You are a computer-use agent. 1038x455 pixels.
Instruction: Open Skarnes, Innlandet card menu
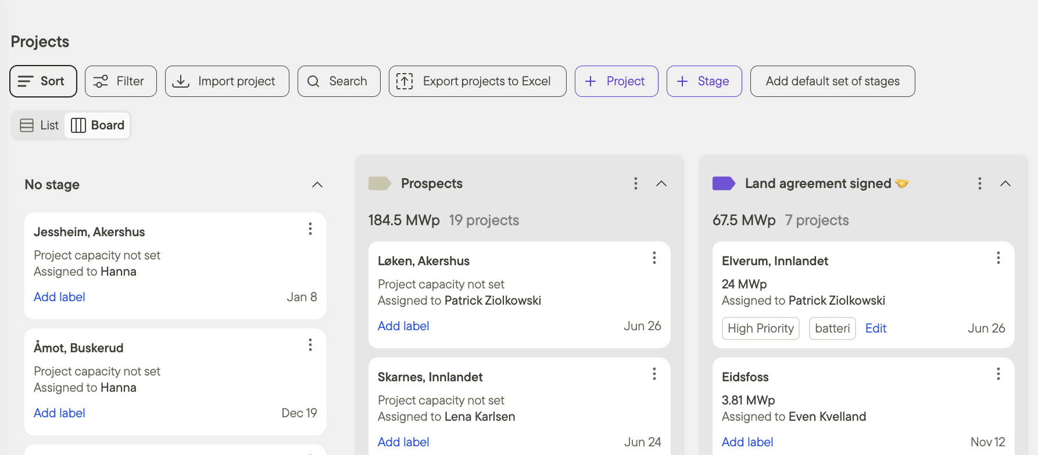point(654,374)
